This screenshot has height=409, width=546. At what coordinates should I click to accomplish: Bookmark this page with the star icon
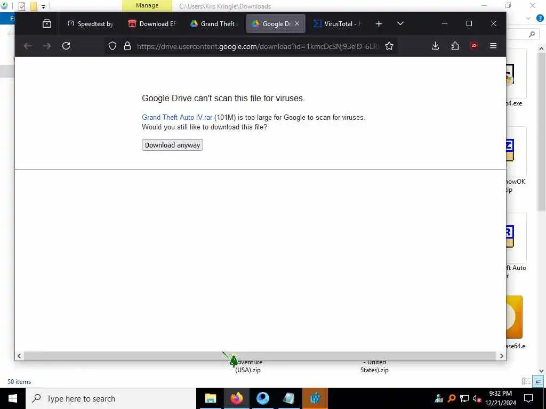(x=389, y=46)
